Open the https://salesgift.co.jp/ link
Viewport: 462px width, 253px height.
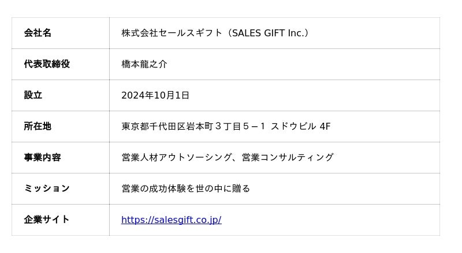[171, 220]
